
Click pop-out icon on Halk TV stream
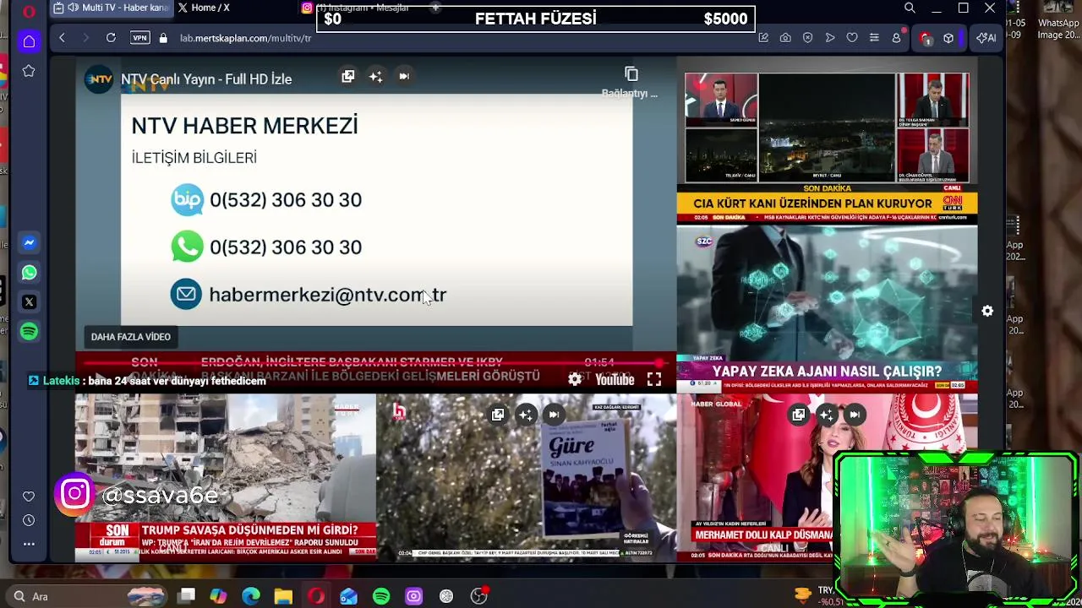click(x=498, y=415)
